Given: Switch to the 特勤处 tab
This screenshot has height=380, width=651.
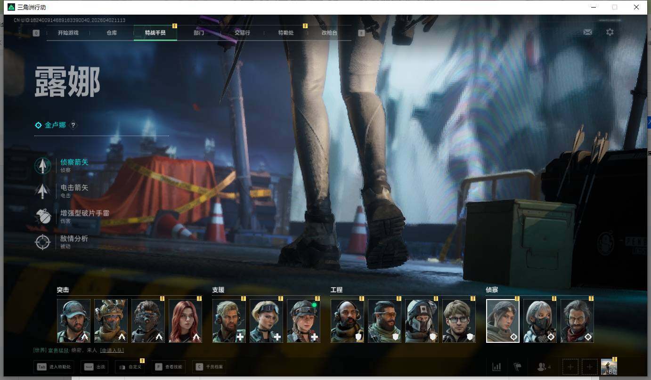Looking at the screenshot, I should (x=286, y=33).
